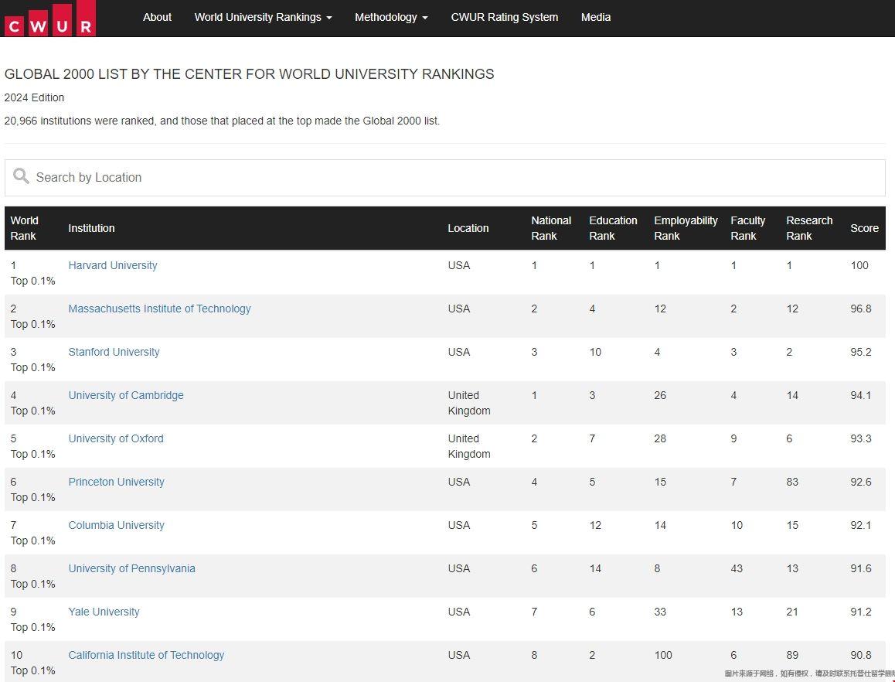Click the search magnifier icon

[21, 176]
